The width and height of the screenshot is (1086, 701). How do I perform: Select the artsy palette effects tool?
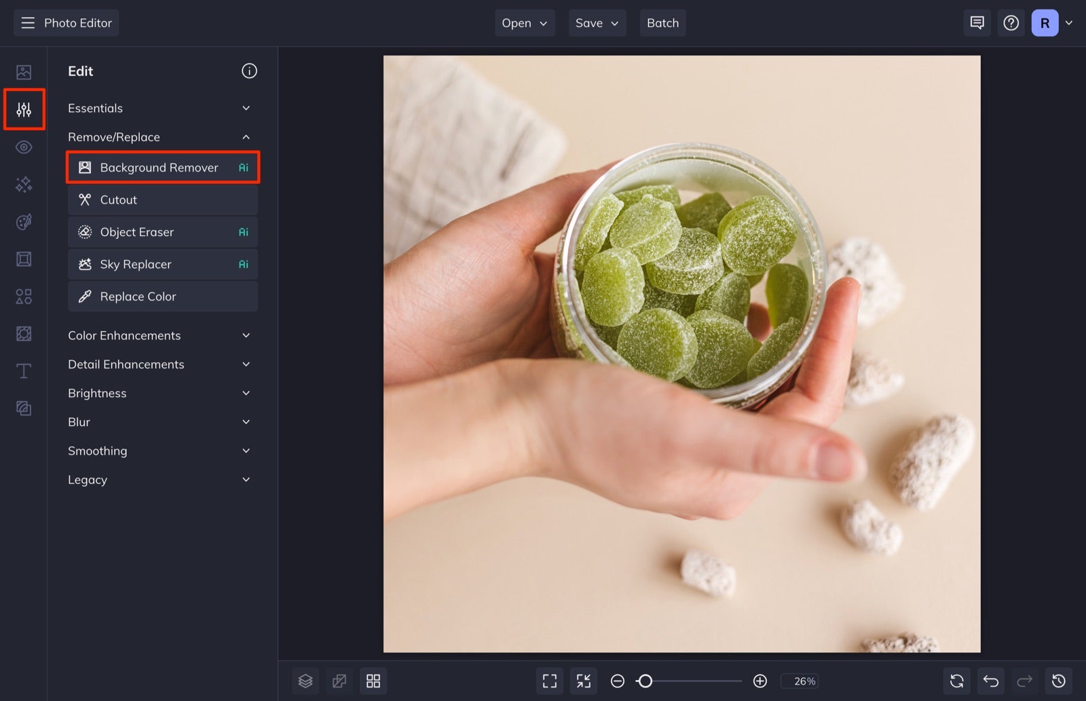click(x=24, y=222)
